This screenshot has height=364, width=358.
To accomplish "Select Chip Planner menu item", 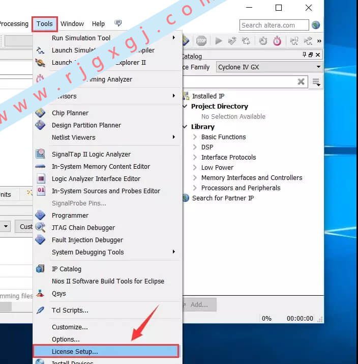I will (108, 113).
